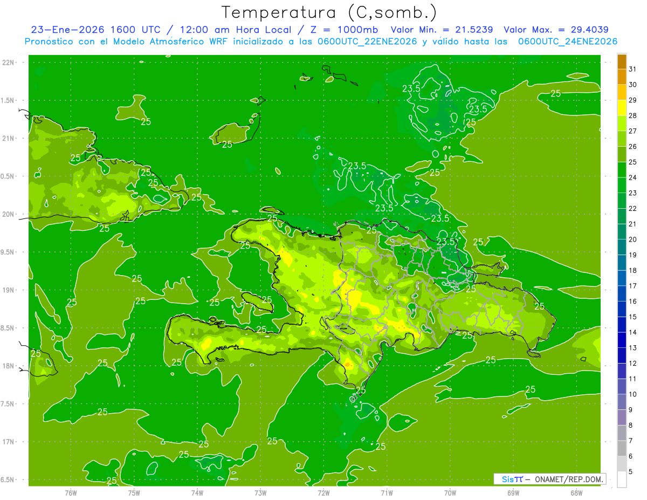The height and width of the screenshot is (500, 647).
Task: Click the 'Valor Min. = 21.5239' value
Action: 442,30
